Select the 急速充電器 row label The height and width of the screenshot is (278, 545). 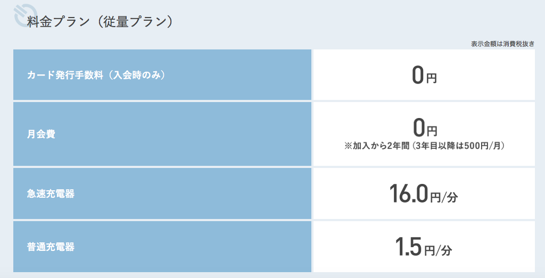[51, 193]
